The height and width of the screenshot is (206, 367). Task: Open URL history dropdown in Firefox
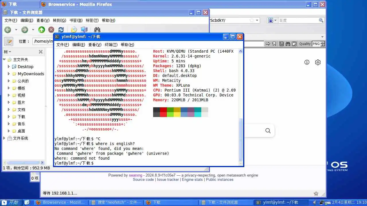tap(257, 20)
